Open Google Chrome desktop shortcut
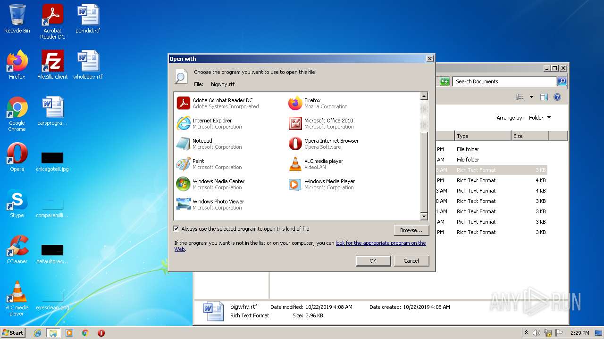This screenshot has height=339, width=604. (x=17, y=114)
